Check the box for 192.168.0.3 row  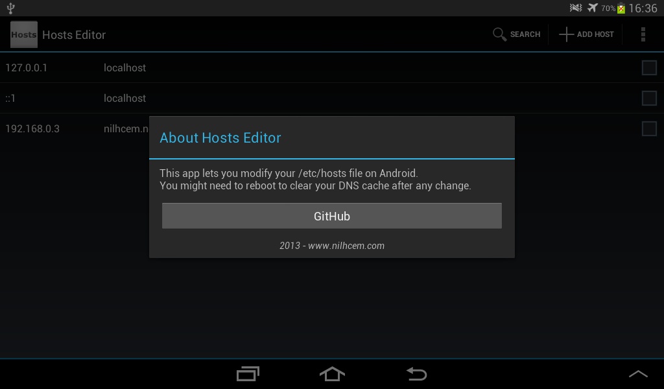[x=648, y=128]
